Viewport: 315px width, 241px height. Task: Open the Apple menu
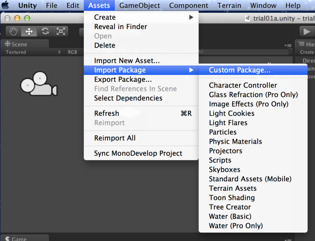[6, 6]
